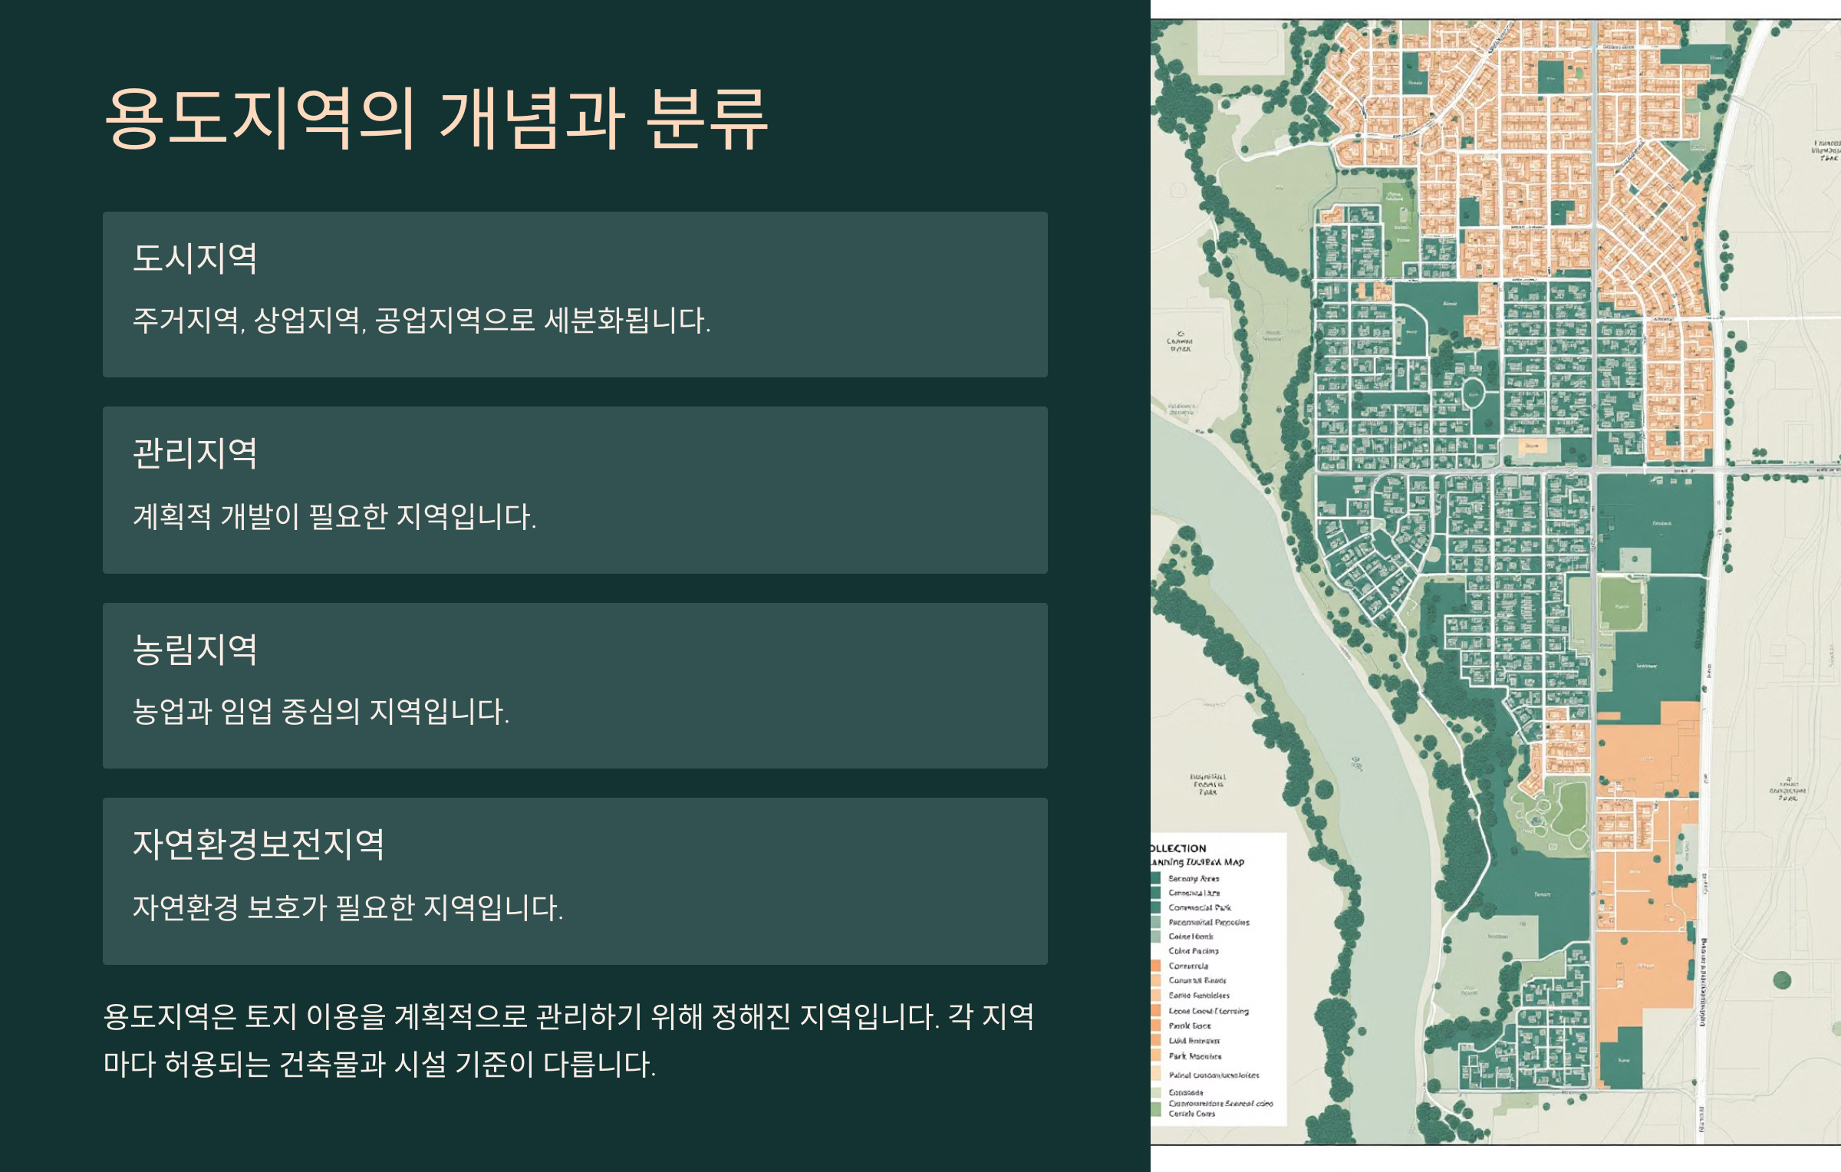1841x1172 pixels.
Task: Select the 농림지역 card heading
Action: pos(195,650)
